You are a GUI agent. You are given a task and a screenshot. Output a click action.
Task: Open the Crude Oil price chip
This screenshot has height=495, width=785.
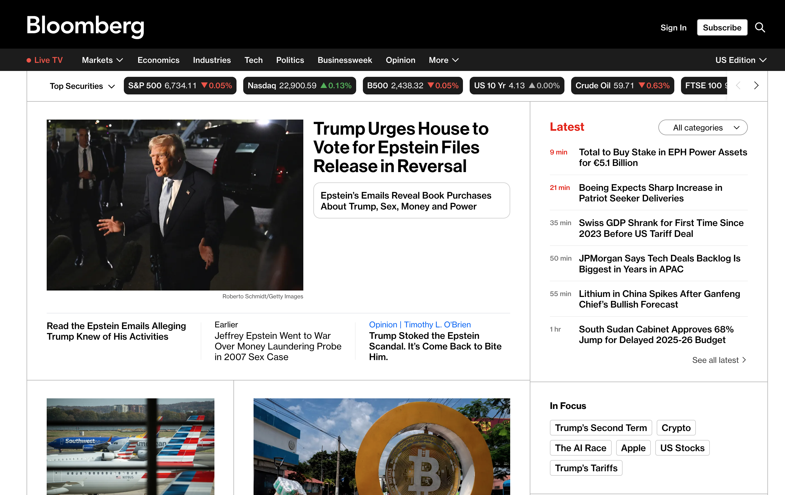[x=622, y=86]
